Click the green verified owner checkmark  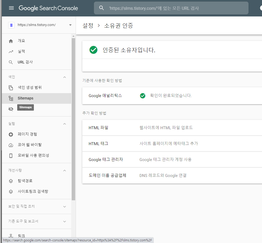coord(93,50)
